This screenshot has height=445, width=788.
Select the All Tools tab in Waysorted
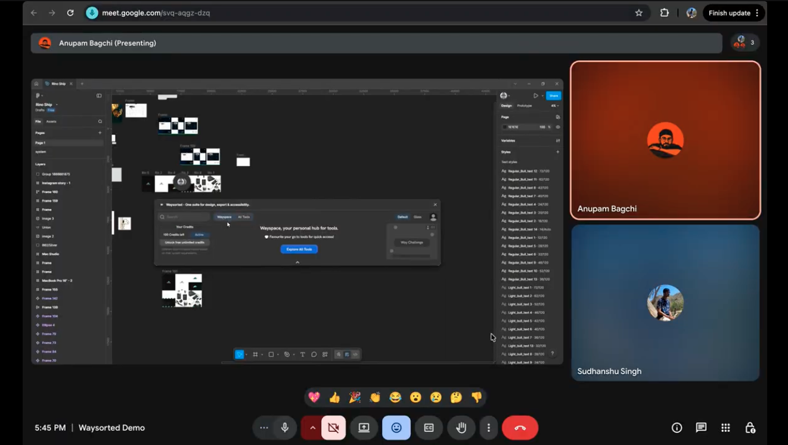[244, 217]
